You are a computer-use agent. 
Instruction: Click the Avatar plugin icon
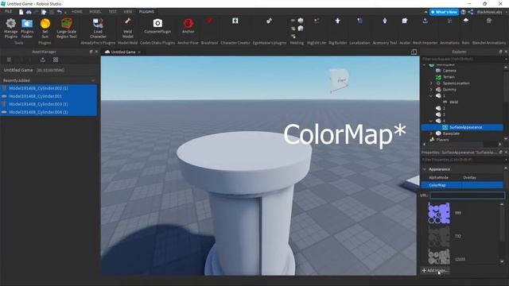(405, 21)
